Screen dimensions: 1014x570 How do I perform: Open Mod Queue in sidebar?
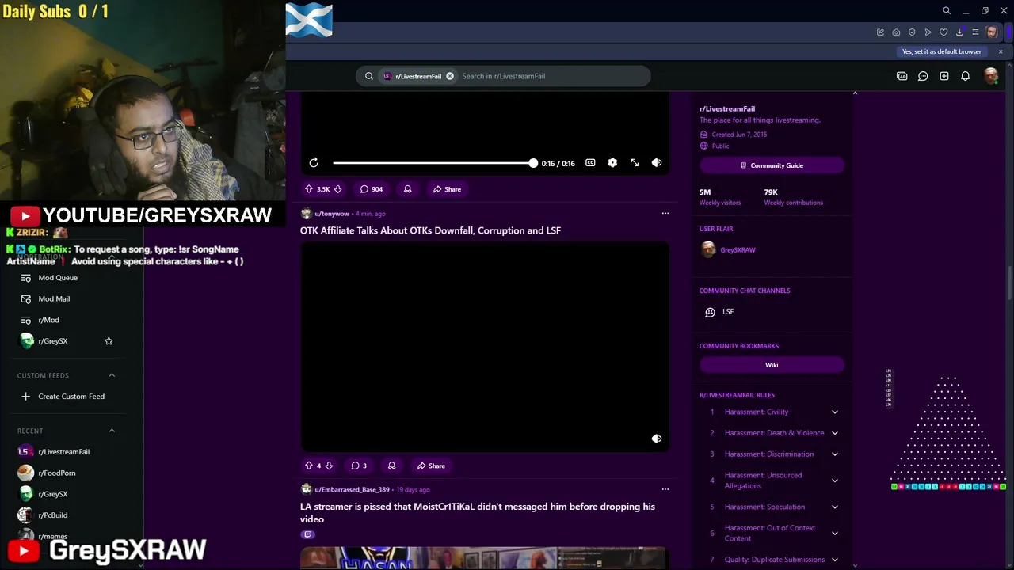tap(58, 278)
